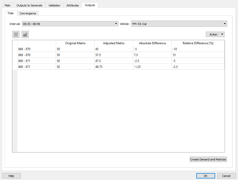Select the Attributes tab
The image size is (238, 180).
click(x=72, y=5)
